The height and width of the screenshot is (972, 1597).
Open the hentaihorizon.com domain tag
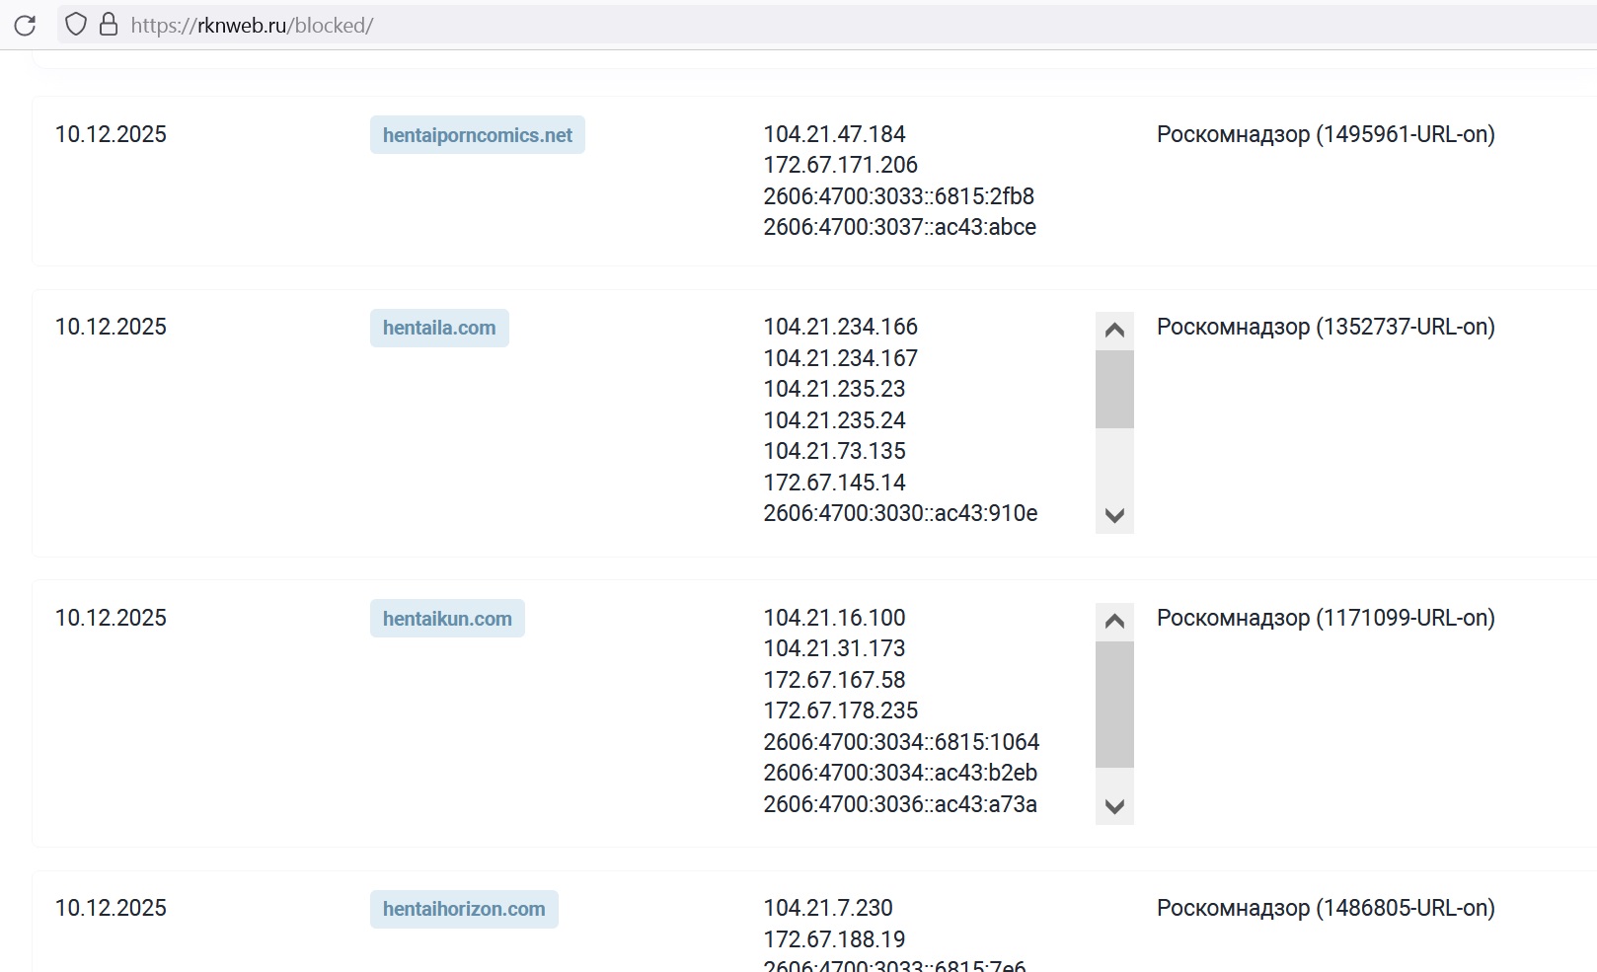point(464,909)
